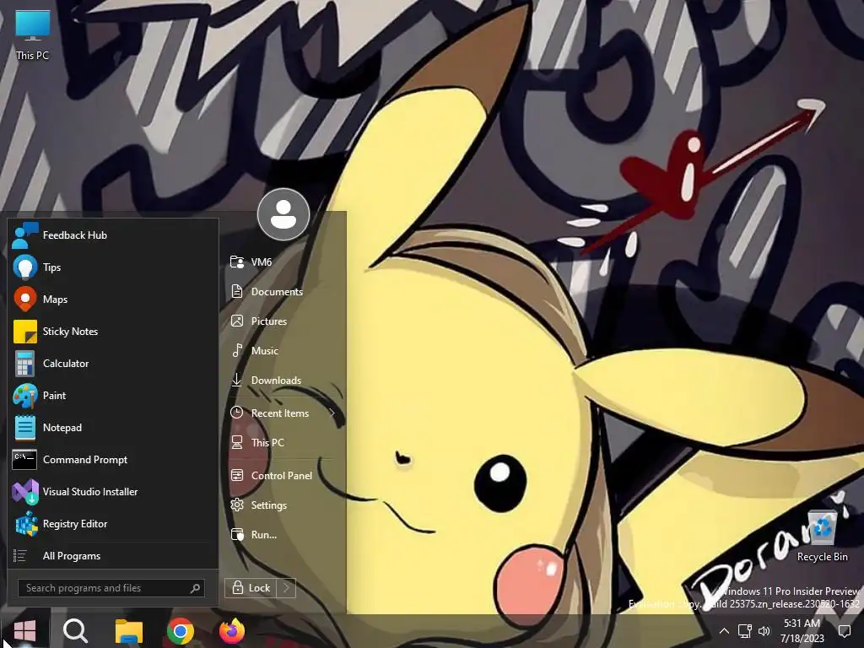Open the user account picture
The height and width of the screenshot is (648, 864).
(x=283, y=214)
